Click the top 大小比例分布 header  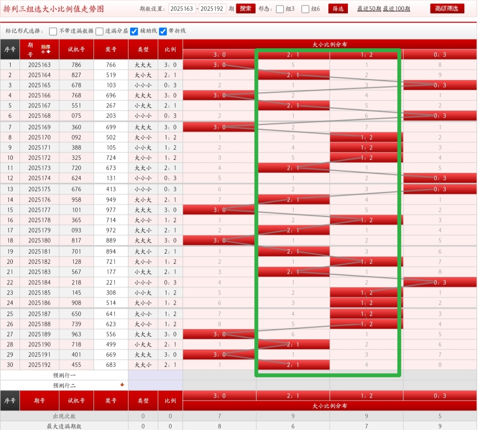[x=330, y=44]
